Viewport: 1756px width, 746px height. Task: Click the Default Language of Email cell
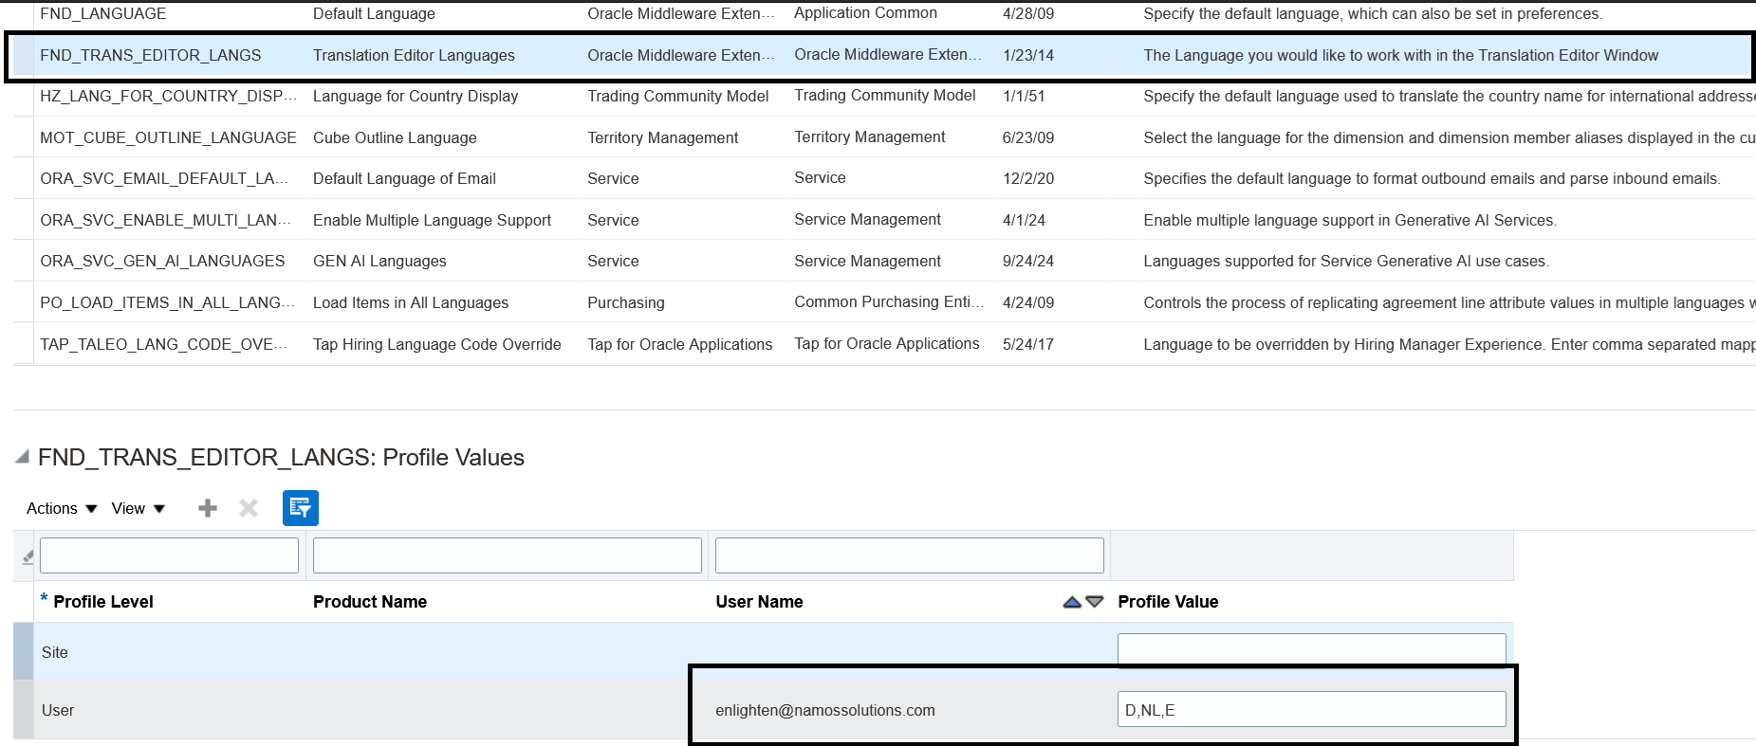tap(404, 178)
